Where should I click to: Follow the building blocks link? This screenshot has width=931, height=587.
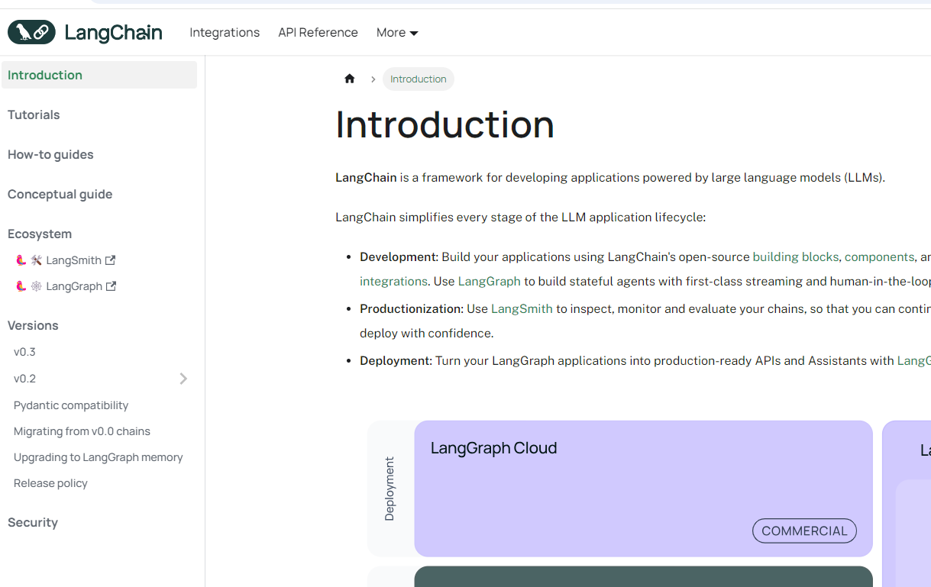(x=795, y=257)
